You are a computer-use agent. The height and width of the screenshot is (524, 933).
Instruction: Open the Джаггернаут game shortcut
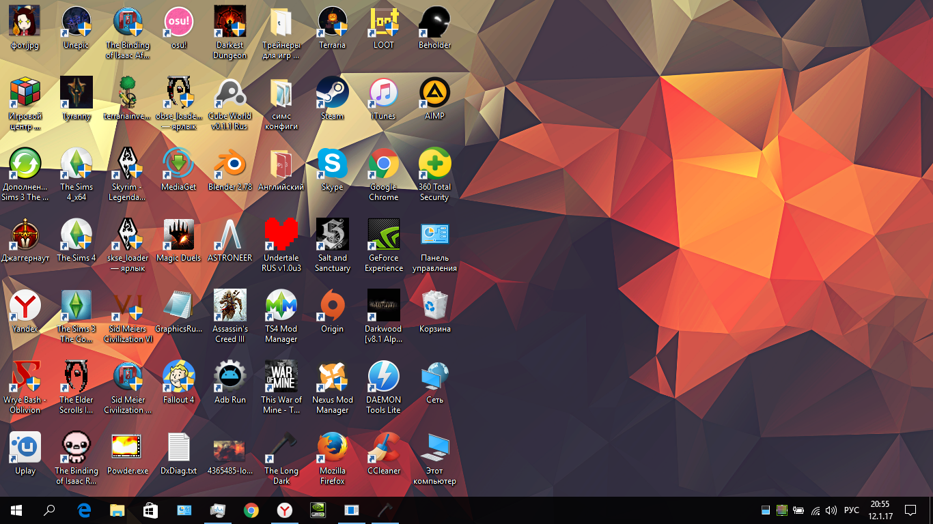point(25,235)
